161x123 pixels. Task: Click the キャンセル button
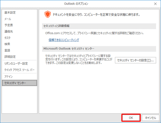150,118
